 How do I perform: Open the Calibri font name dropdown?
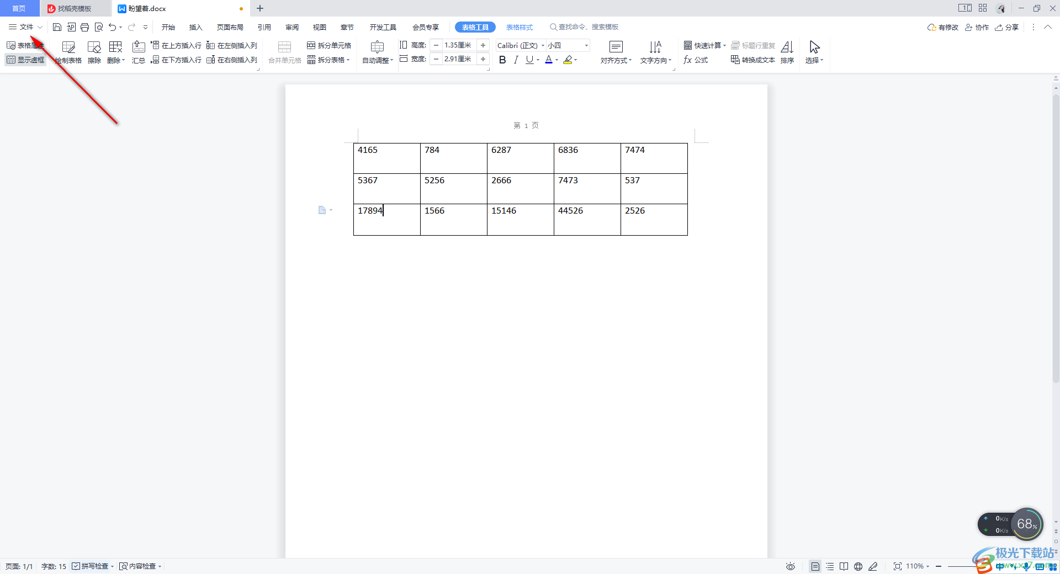pyautogui.click(x=543, y=45)
